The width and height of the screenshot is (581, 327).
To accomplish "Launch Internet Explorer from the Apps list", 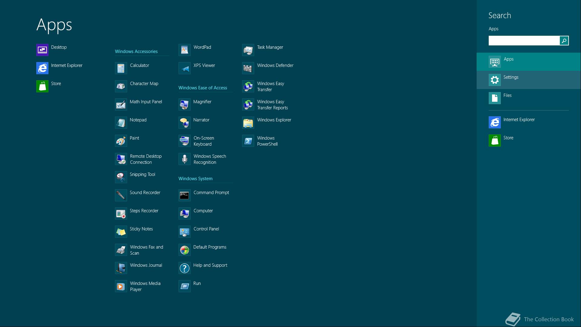I will click(x=42, y=68).
